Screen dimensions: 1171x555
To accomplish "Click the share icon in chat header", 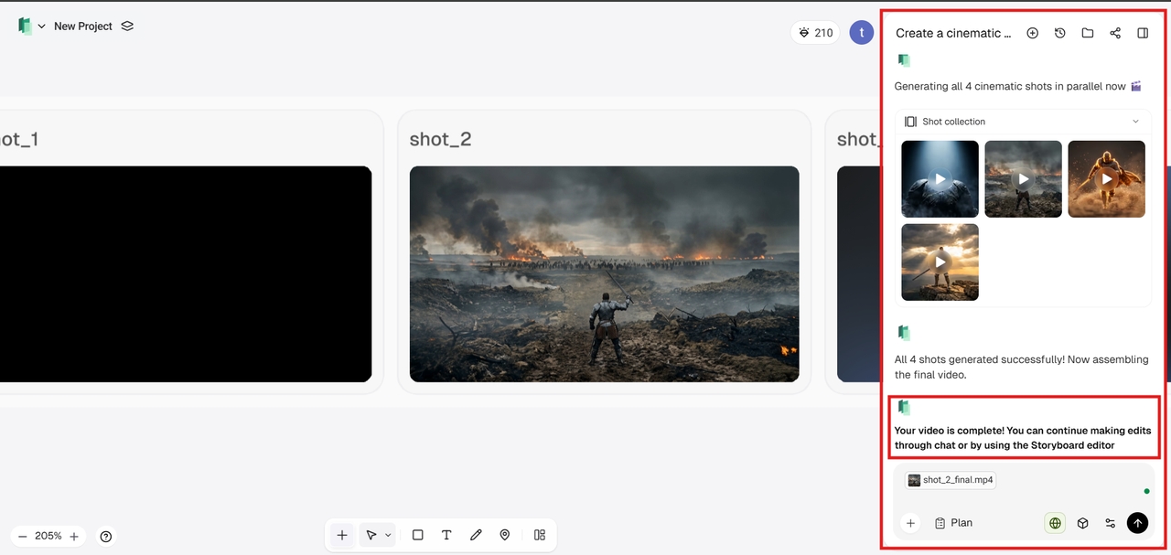I will point(1115,33).
